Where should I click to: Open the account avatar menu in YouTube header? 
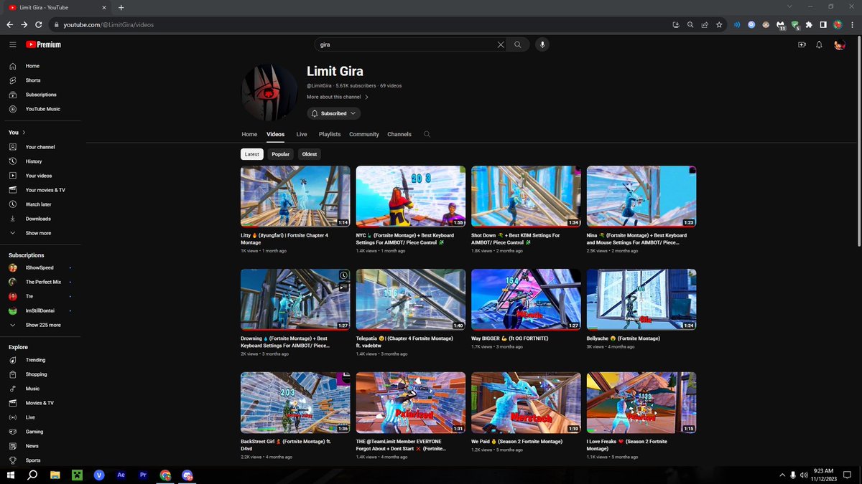[x=839, y=44]
